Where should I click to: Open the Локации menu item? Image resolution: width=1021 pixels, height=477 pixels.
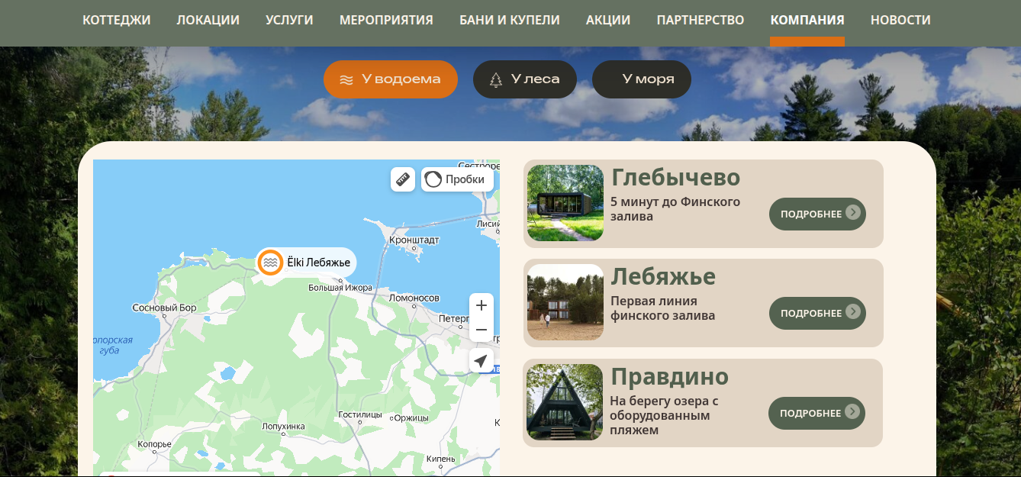(208, 21)
